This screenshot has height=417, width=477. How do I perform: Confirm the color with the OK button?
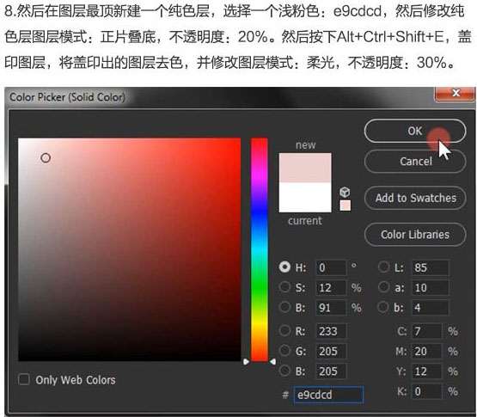[x=415, y=131]
